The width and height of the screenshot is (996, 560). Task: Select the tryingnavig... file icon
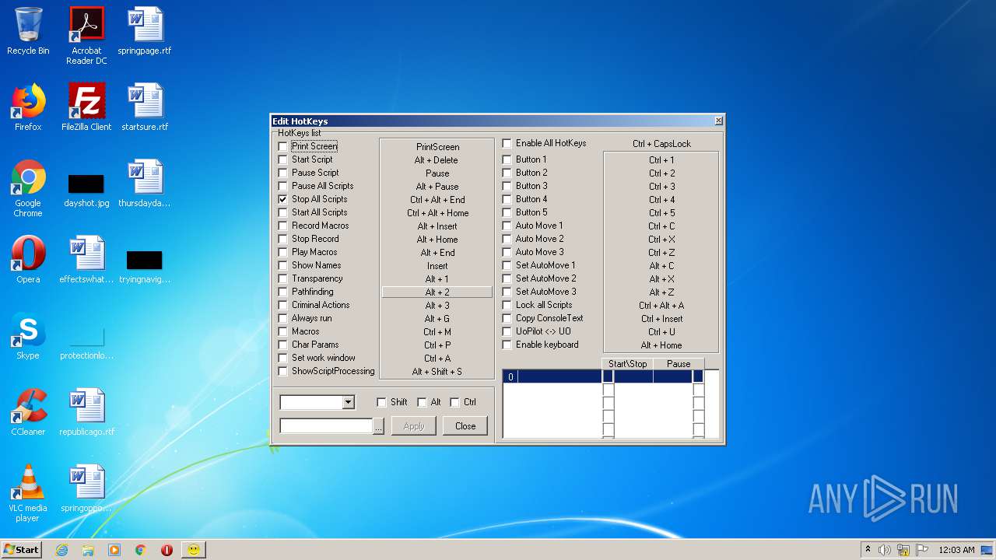pos(145,266)
